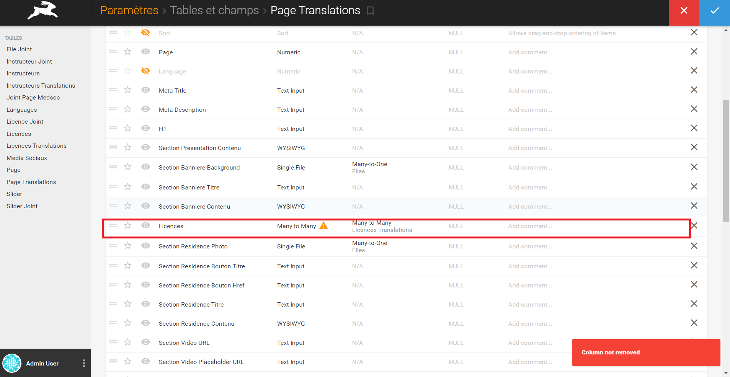This screenshot has height=377, width=730.
Task: Open Tables et champs from the breadcrumb
Action: pos(215,10)
